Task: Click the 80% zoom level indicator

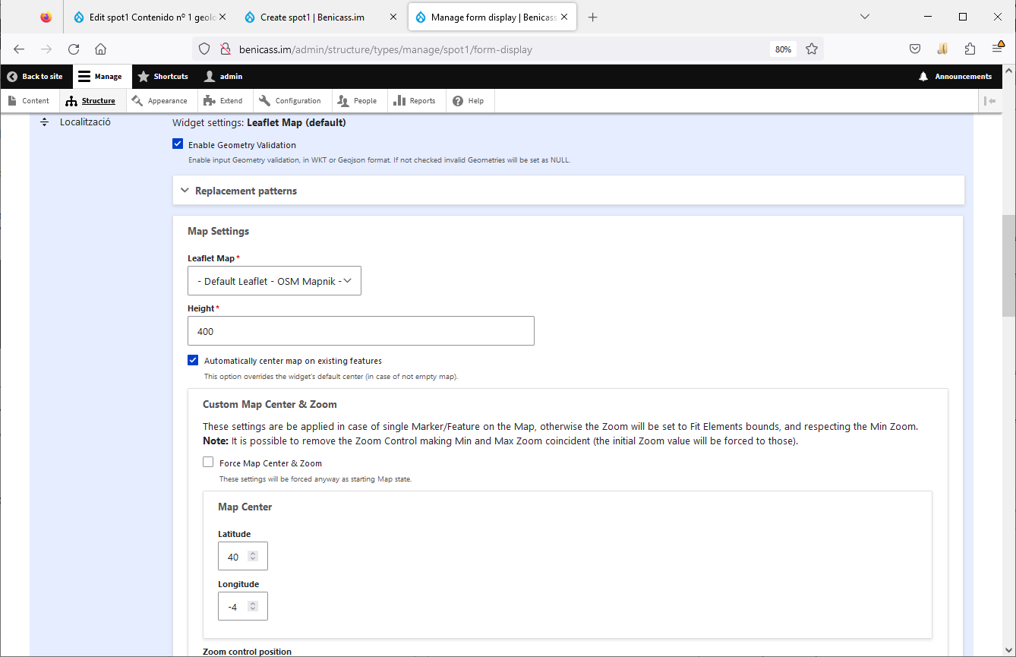Action: coord(783,49)
